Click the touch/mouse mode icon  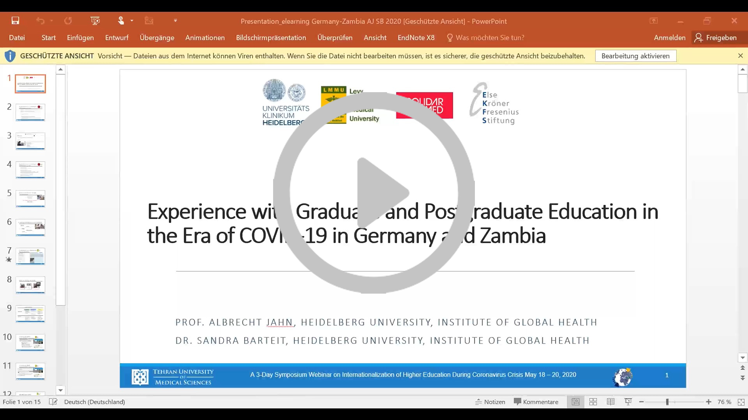click(121, 21)
